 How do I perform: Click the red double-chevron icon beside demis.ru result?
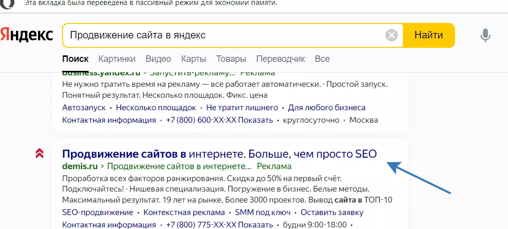pyautogui.click(x=40, y=153)
